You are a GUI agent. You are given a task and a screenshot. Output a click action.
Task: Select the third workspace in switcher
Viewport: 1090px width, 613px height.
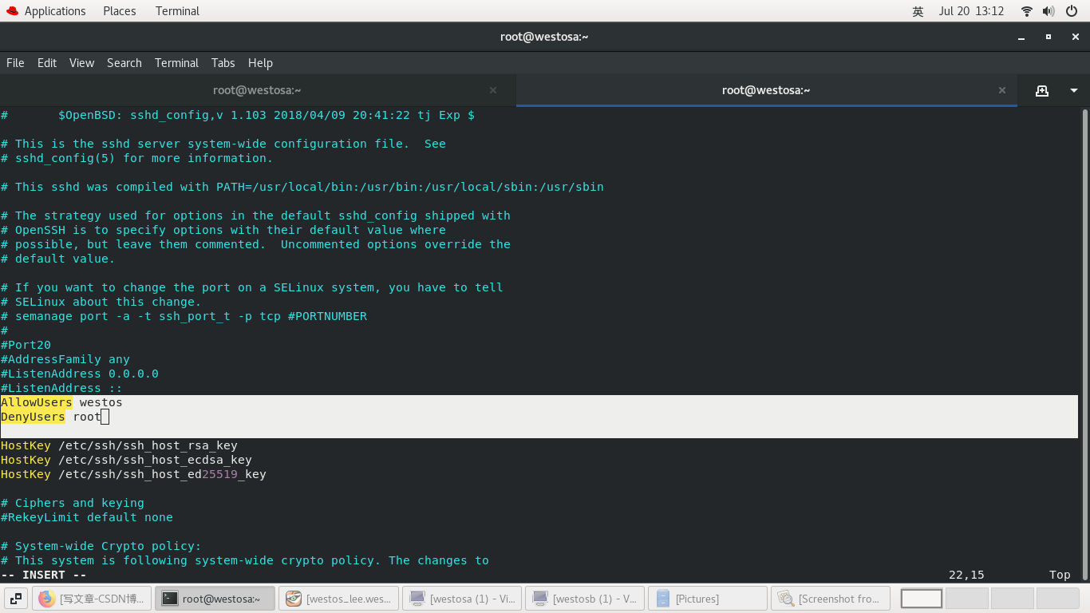[1012, 599]
